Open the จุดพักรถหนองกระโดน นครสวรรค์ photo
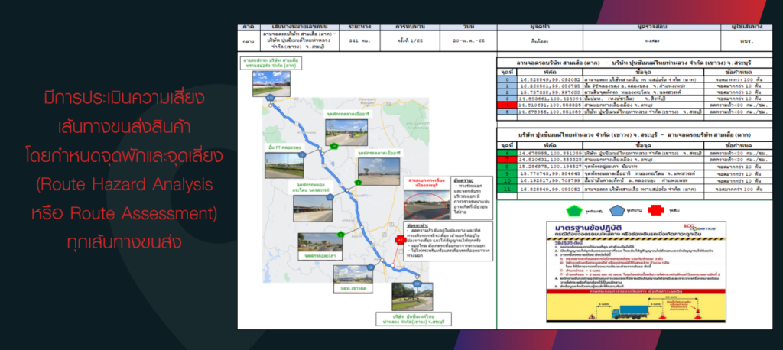The height and width of the screenshot is (350, 783). pyautogui.click(x=313, y=208)
